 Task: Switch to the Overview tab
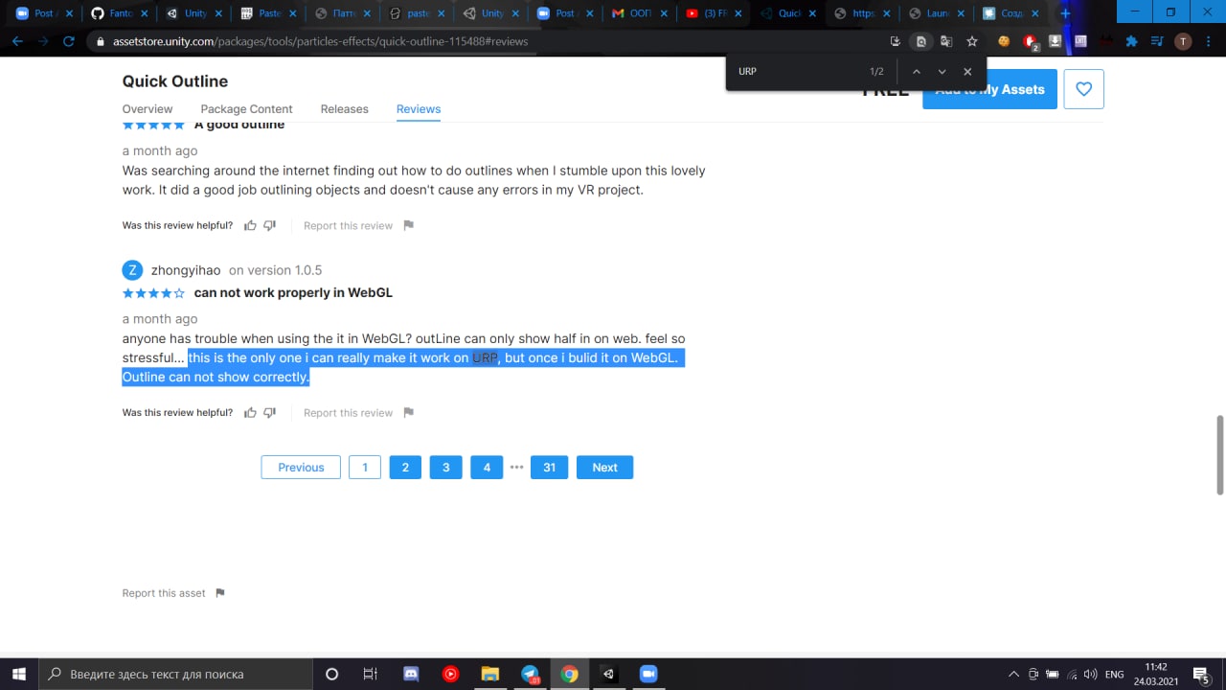[x=148, y=109]
